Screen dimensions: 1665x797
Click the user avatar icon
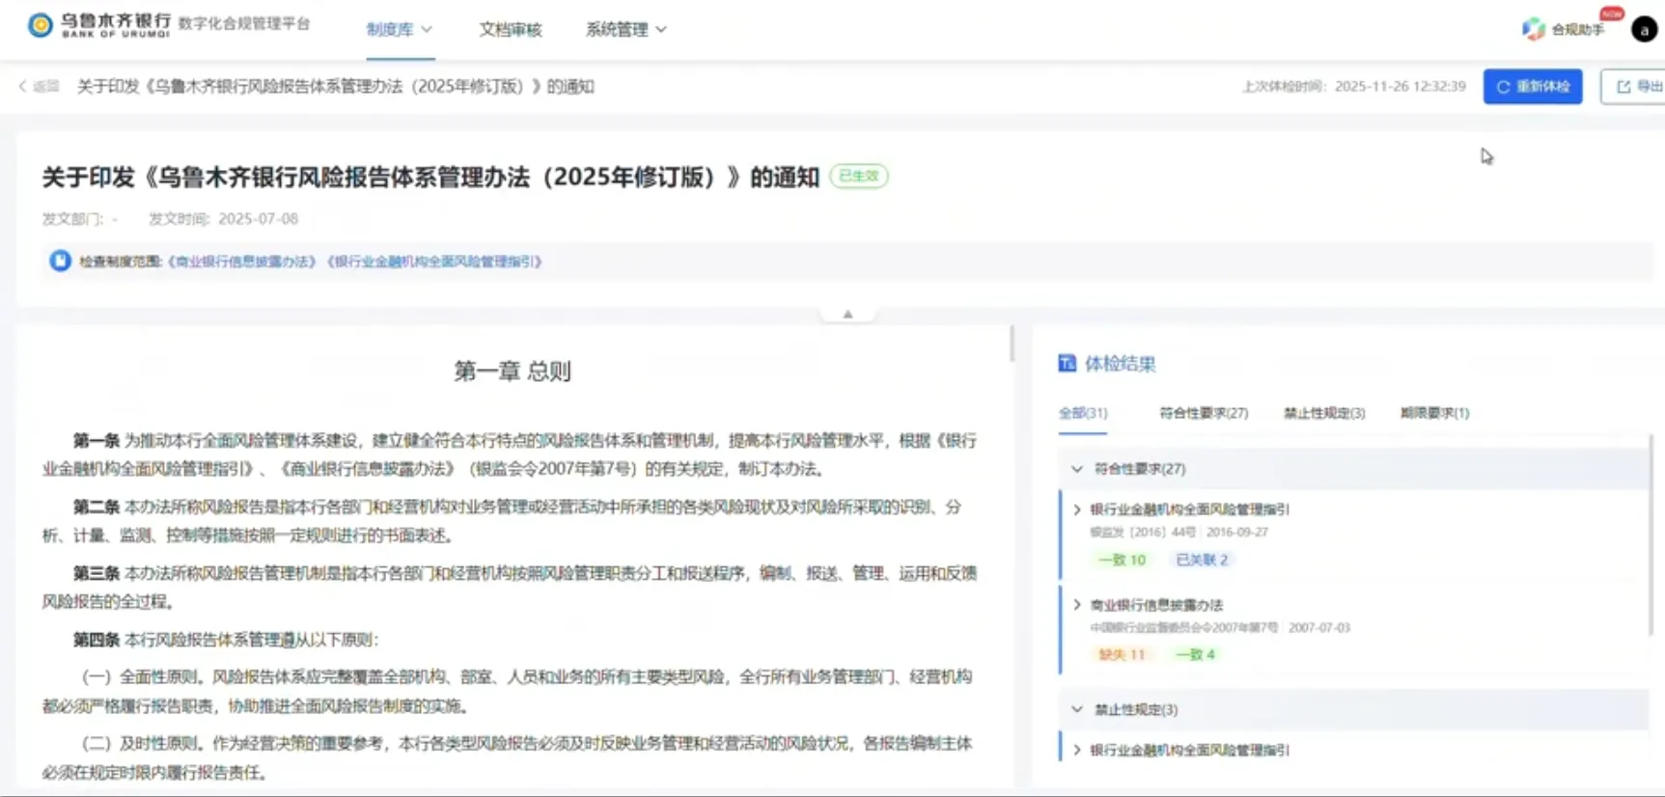click(x=1644, y=30)
